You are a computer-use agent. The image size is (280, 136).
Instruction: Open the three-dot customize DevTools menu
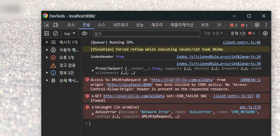point(266,25)
